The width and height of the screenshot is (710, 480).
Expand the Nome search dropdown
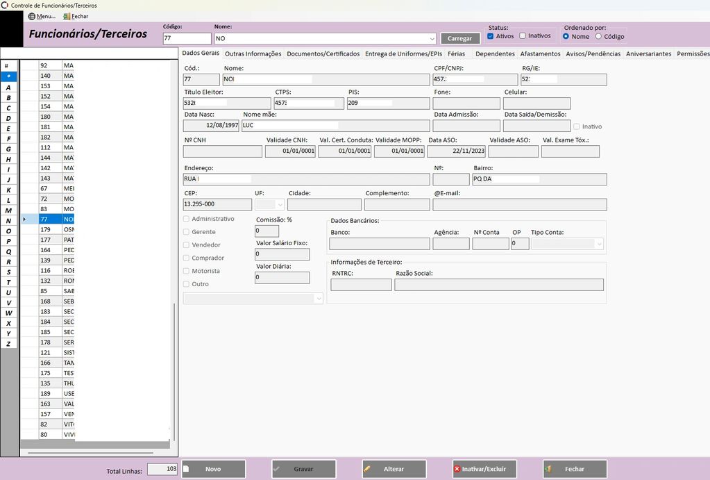432,39
